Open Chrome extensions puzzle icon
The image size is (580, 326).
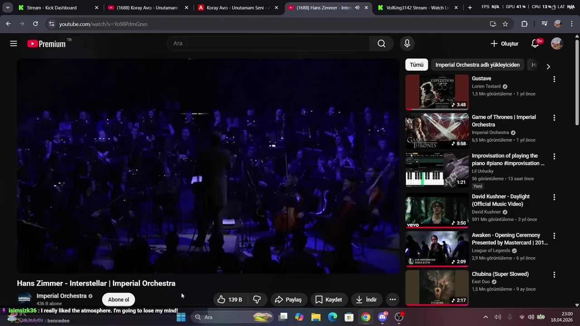[524, 24]
